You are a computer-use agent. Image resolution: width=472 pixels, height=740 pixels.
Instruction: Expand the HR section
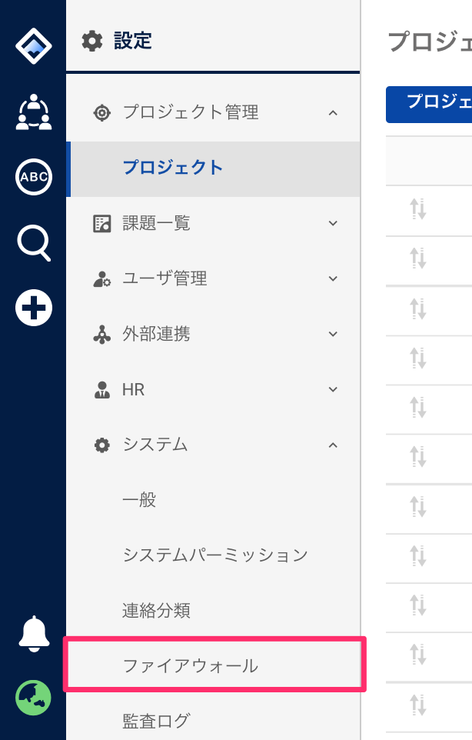click(x=333, y=389)
